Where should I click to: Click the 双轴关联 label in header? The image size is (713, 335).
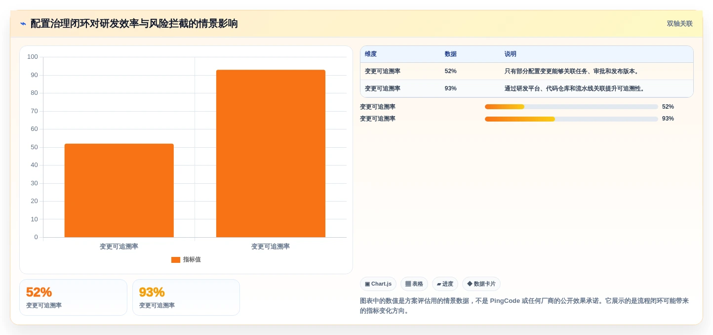[x=680, y=24]
